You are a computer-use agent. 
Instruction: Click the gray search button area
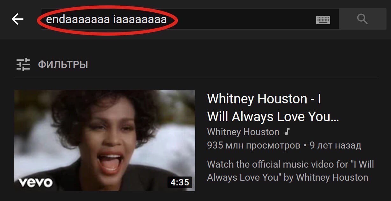tap(363, 19)
